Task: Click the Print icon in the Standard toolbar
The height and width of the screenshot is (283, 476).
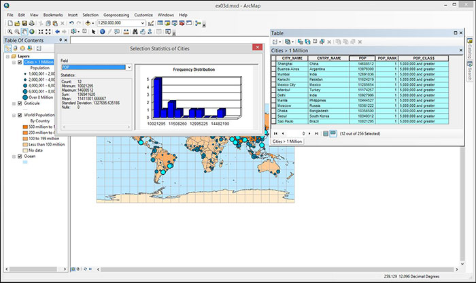Action: point(31,23)
